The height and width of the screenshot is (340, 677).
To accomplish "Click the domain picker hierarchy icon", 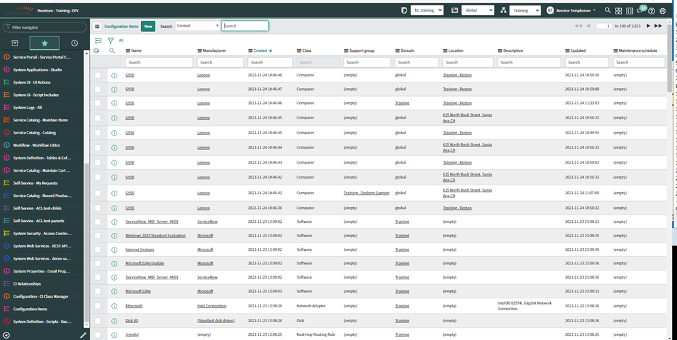I will pyautogui.click(x=503, y=10).
